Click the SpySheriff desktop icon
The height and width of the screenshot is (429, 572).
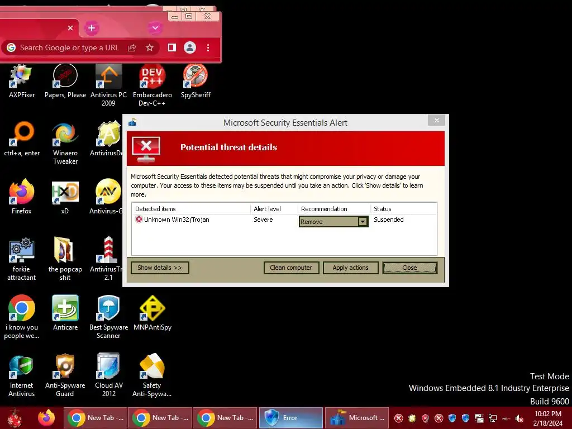[x=196, y=81]
